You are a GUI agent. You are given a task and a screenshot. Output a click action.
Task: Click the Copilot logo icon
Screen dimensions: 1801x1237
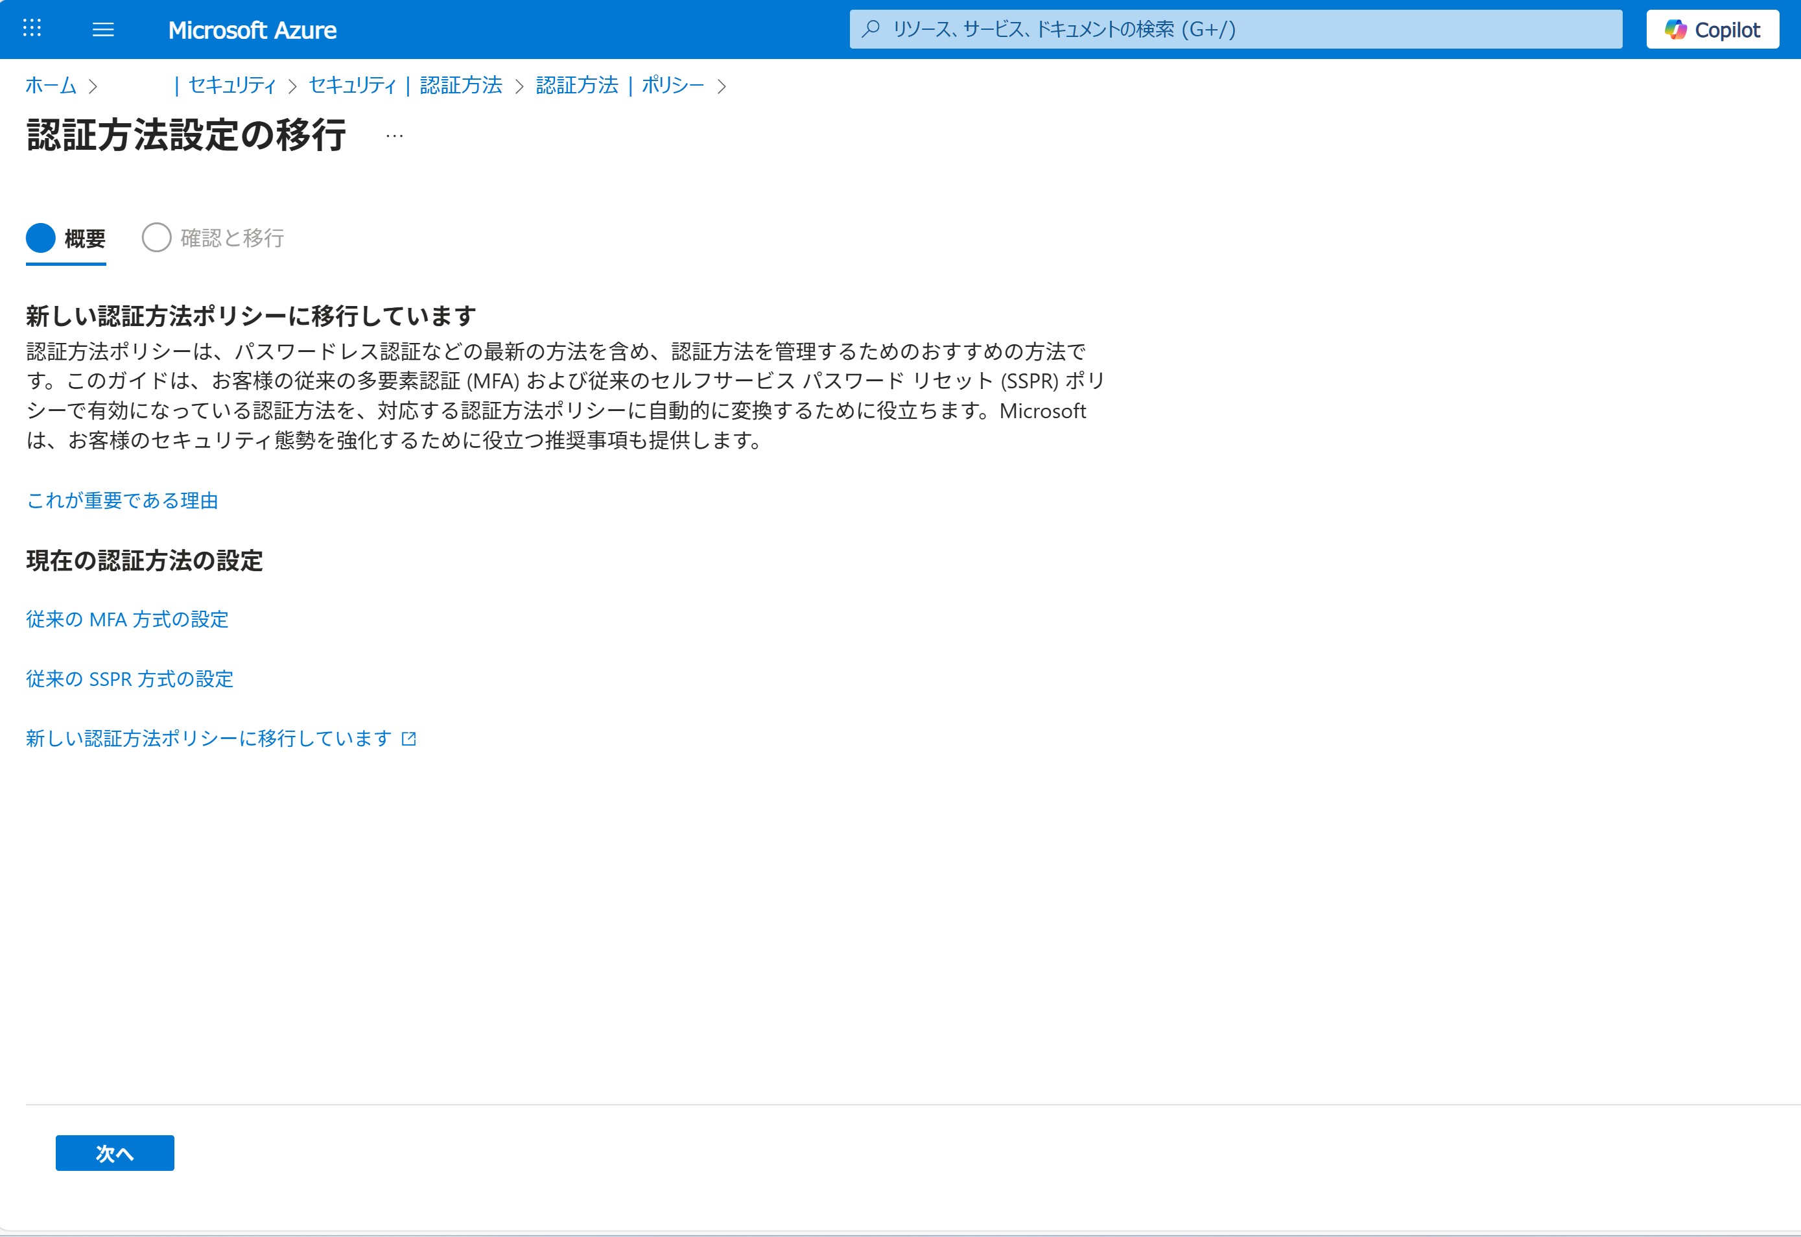click(x=1675, y=29)
